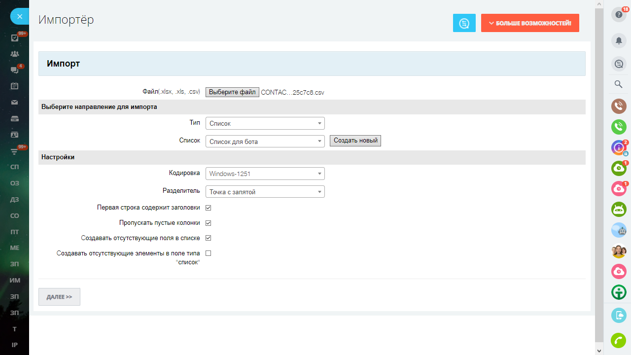Select the 'ИМ' left menu item

[15, 280]
